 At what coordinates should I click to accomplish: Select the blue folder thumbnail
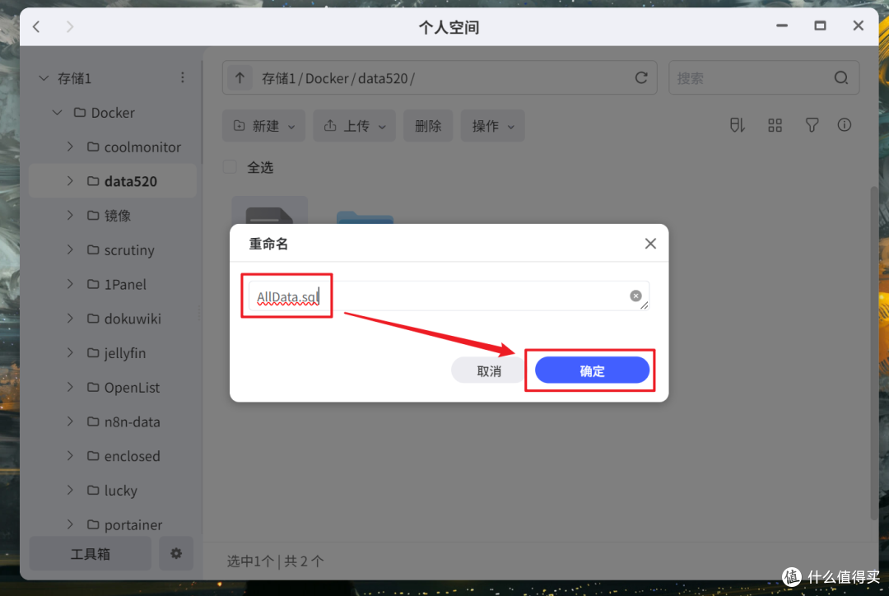tap(365, 217)
